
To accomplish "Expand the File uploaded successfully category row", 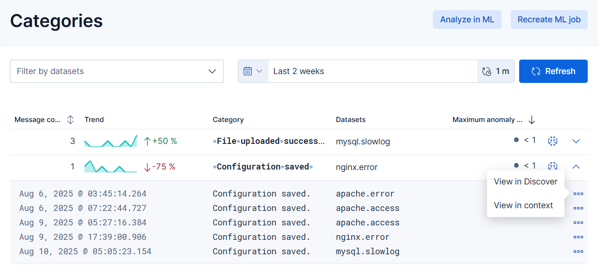I will coord(576,141).
